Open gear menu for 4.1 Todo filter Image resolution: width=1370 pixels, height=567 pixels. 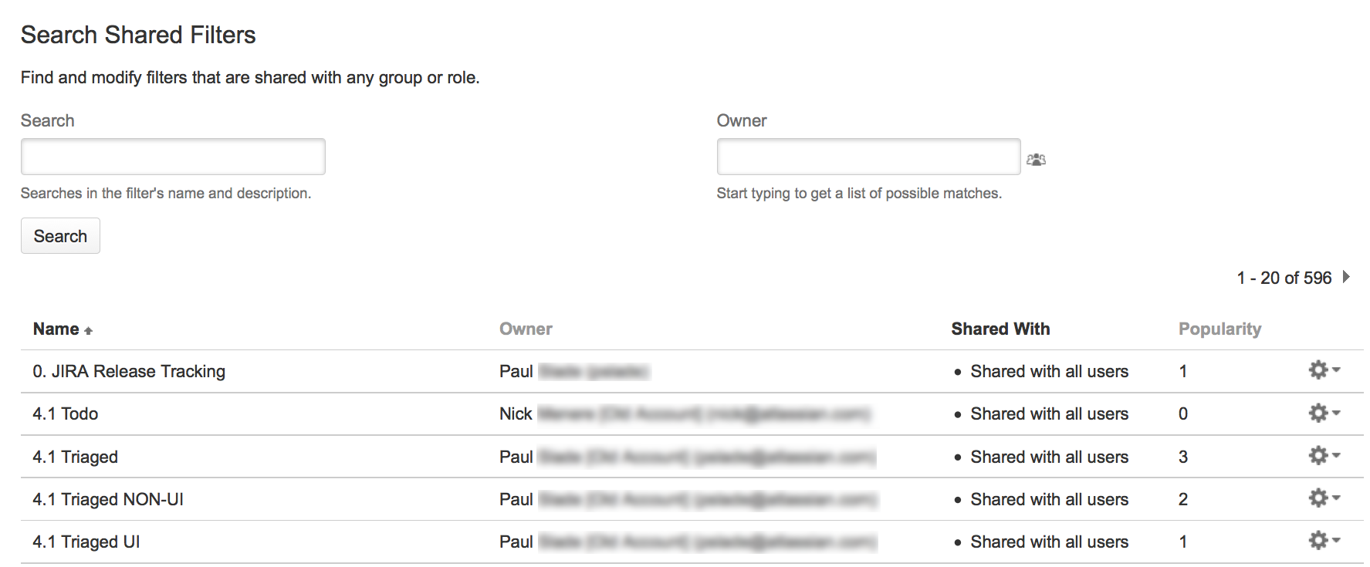tap(1324, 413)
